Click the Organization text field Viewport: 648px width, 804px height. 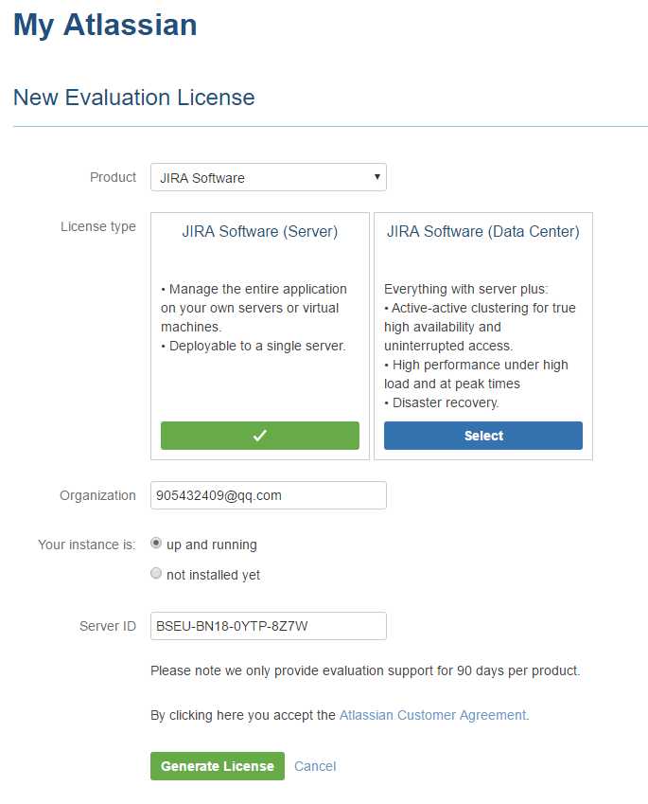pyautogui.click(x=268, y=495)
